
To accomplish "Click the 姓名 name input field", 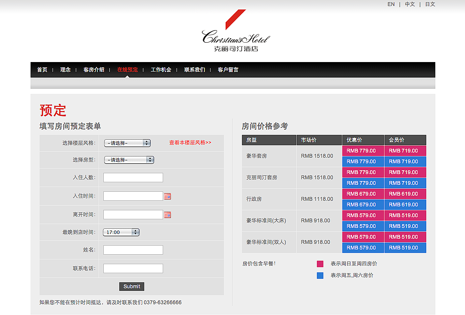I will [x=133, y=250].
